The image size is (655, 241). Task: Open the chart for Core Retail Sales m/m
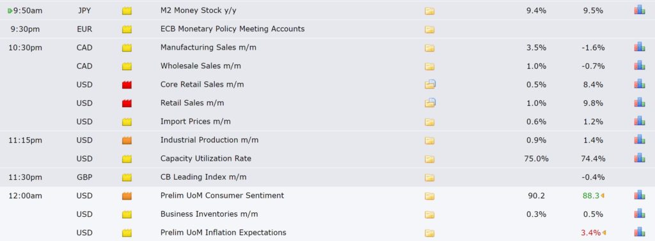(639, 84)
